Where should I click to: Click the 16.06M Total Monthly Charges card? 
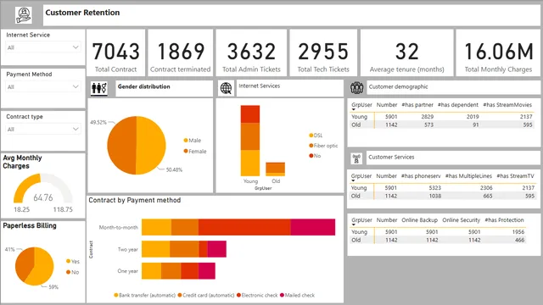coord(498,53)
